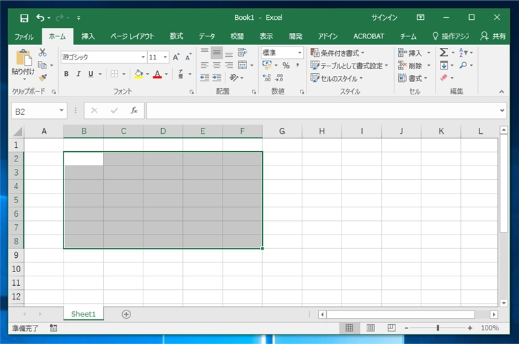
Task: Open Find and Select magnifier
Action: click(x=463, y=65)
